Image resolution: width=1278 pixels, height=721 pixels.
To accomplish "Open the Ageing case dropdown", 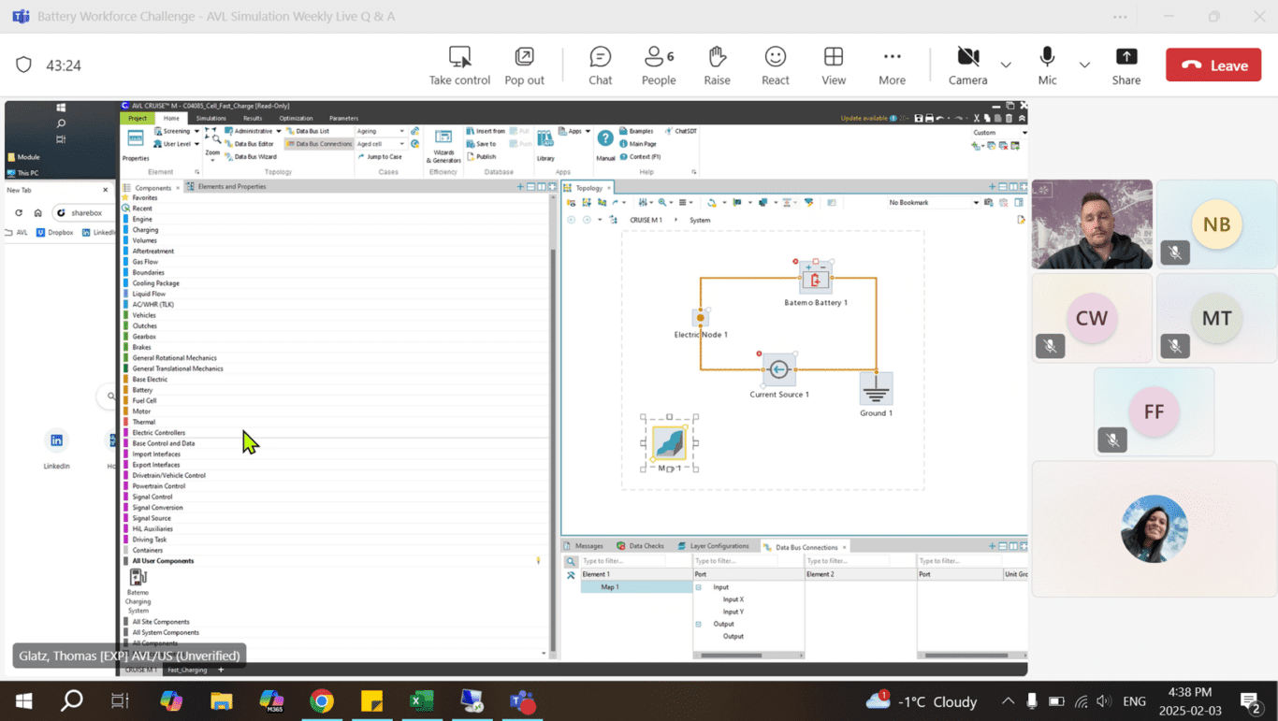I will point(381,131).
